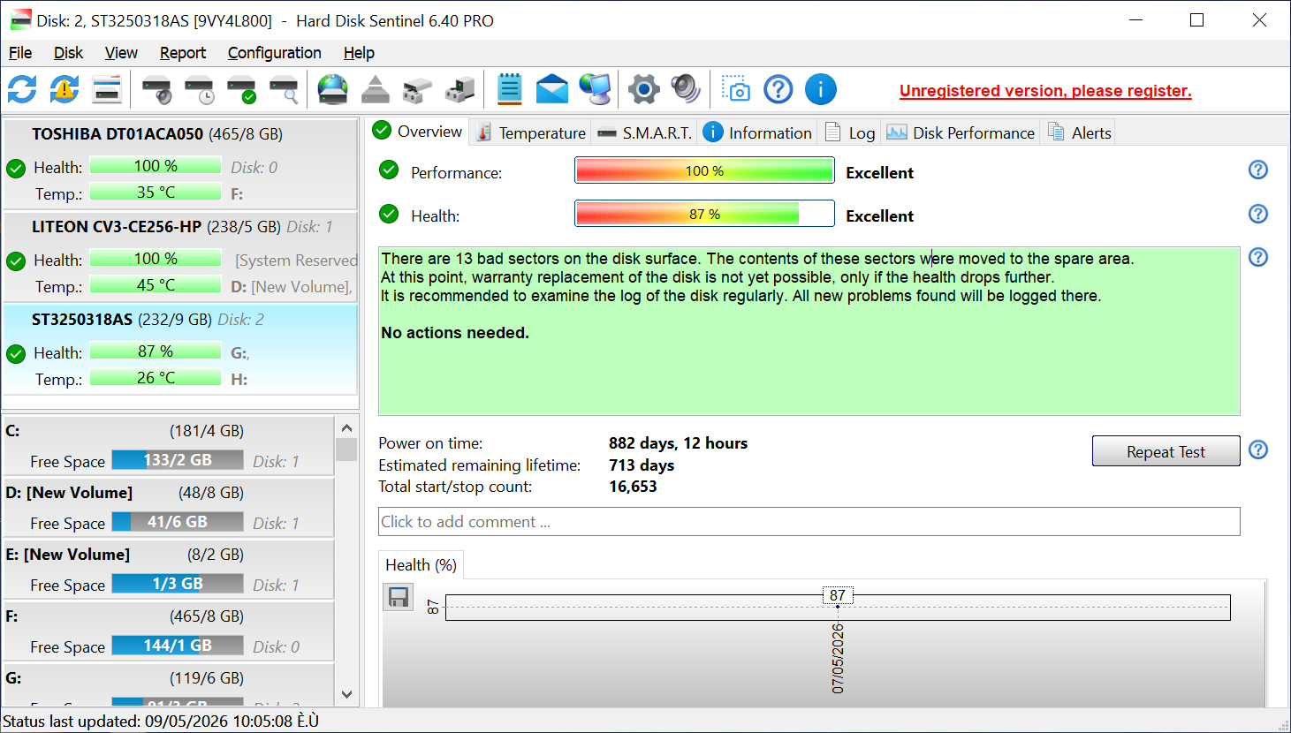Click the C: free space 133/2 GB bar
Image resolution: width=1291 pixels, height=733 pixels.
click(x=178, y=460)
